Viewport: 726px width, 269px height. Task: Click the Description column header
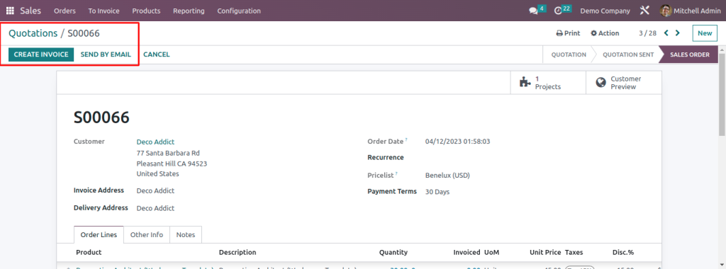(238, 252)
